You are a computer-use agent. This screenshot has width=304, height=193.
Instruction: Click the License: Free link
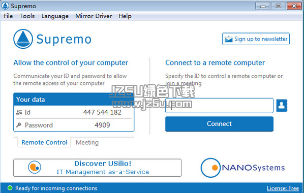tap(283, 188)
